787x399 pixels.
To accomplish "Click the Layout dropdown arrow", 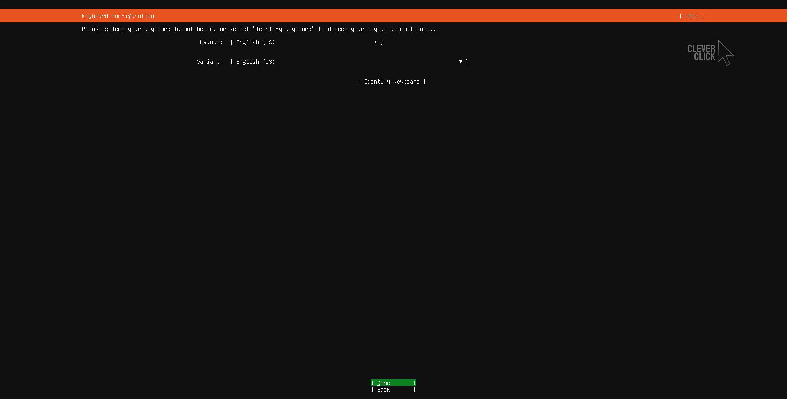I will click(x=375, y=42).
